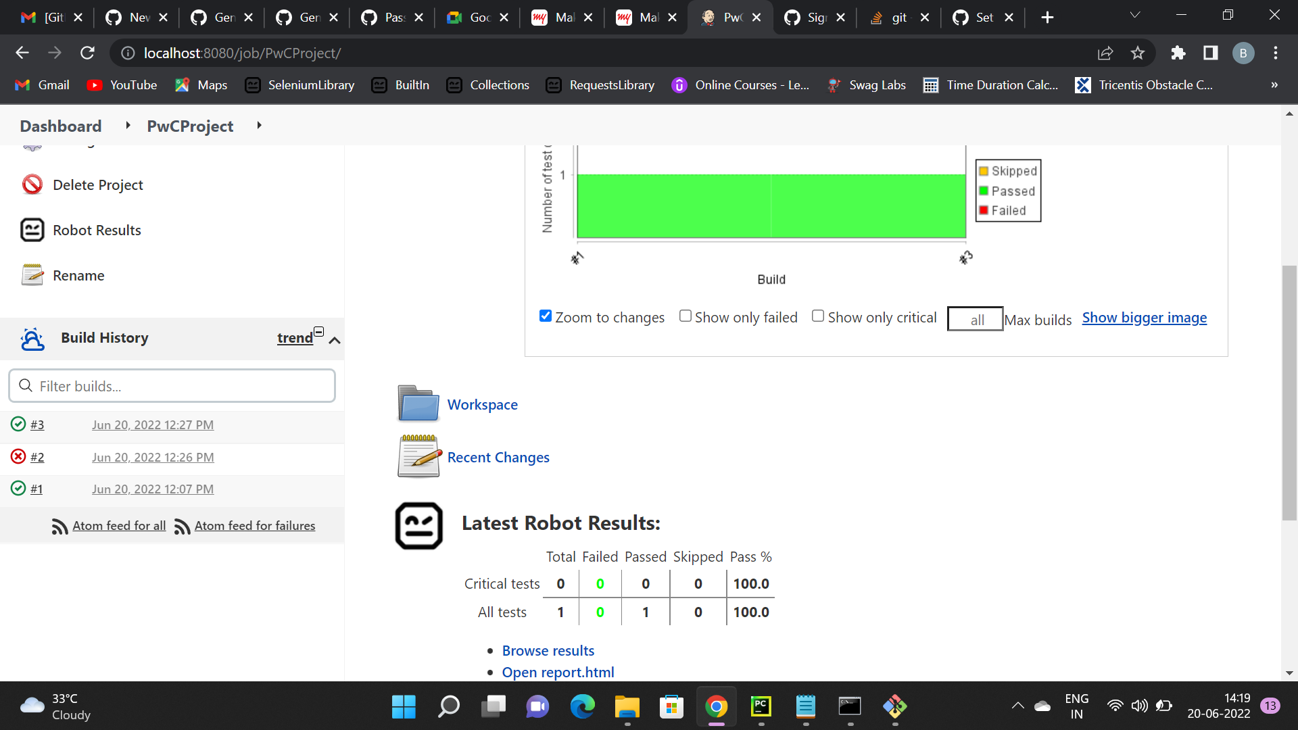Select the Delete Project icon
The width and height of the screenshot is (1298, 730).
click(32, 184)
